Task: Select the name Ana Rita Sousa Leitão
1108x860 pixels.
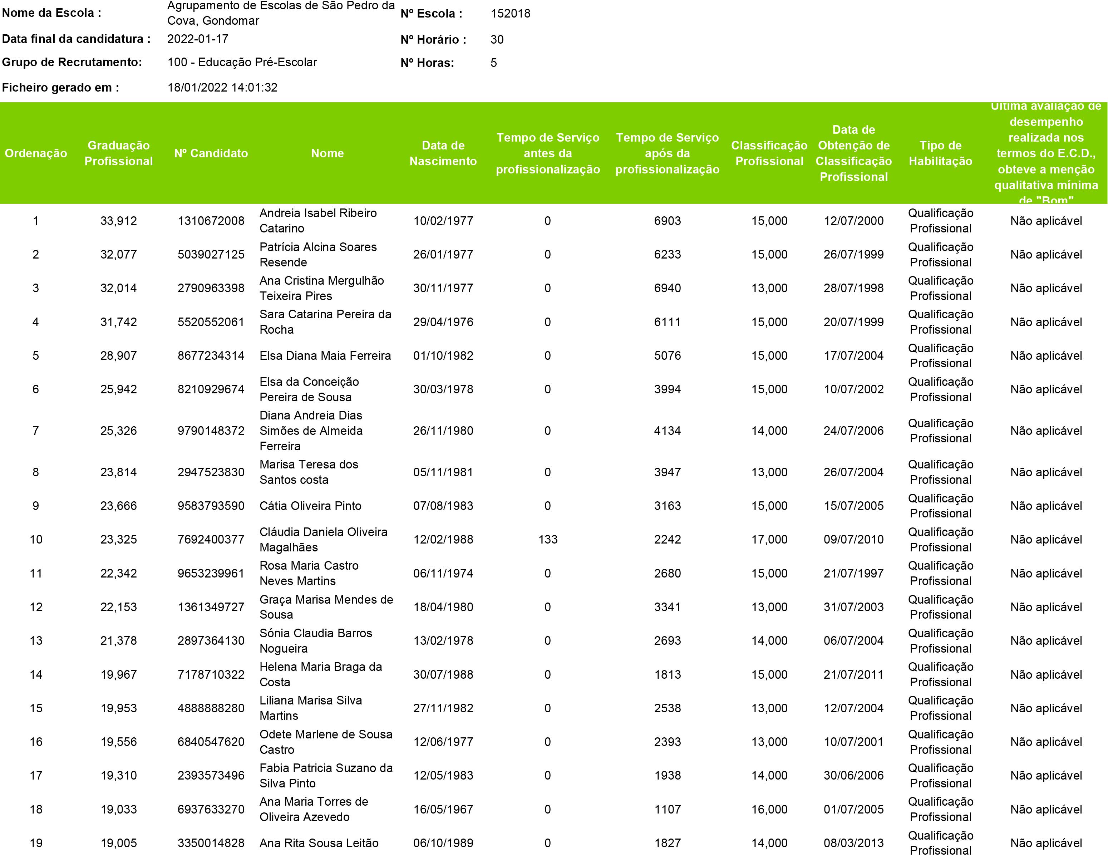Action: pyautogui.click(x=319, y=843)
